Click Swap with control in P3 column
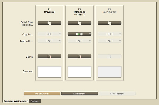This screenshot has width=159, height=105. coord(109,41)
